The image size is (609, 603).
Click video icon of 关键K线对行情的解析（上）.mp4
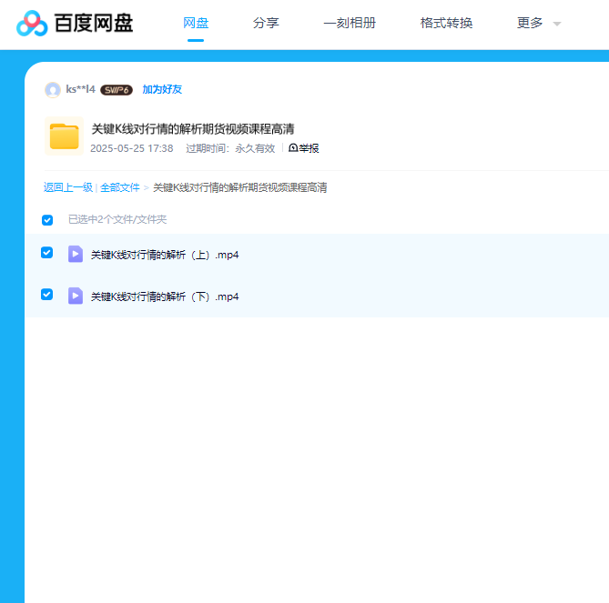pos(76,254)
